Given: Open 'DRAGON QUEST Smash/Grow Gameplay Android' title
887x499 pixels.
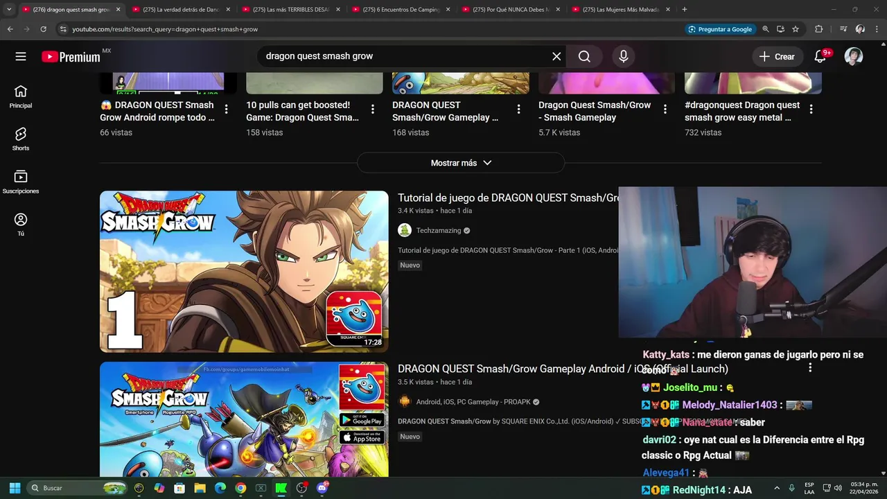Looking at the screenshot, I should pyautogui.click(x=563, y=369).
